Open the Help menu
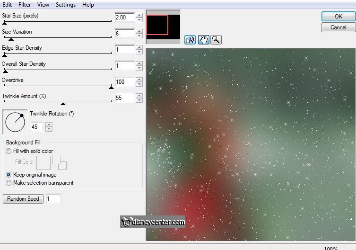The width and height of the screenshot is (356, 250). [88, 5]
